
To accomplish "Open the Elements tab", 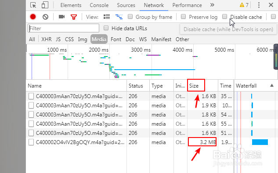I will click(71, 5).
